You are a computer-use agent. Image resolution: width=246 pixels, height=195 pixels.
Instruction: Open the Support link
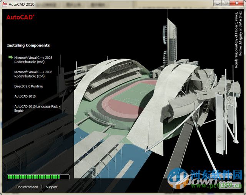(52, 187)
